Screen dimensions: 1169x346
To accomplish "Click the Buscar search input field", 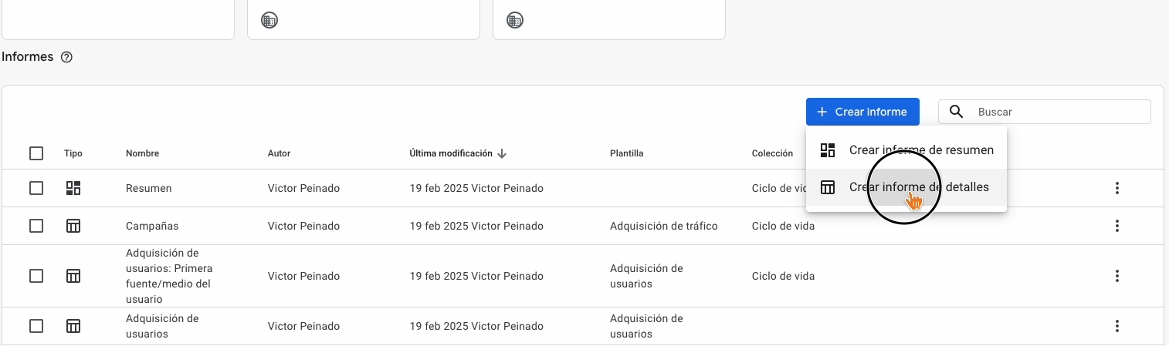I will 1058,112.
